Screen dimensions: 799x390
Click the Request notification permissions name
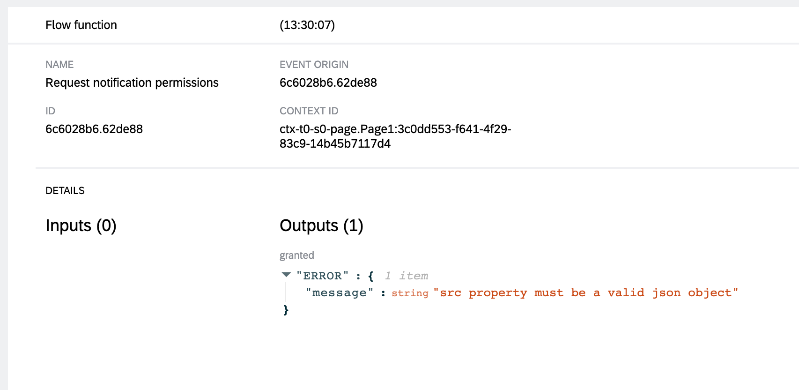[132, 82]
